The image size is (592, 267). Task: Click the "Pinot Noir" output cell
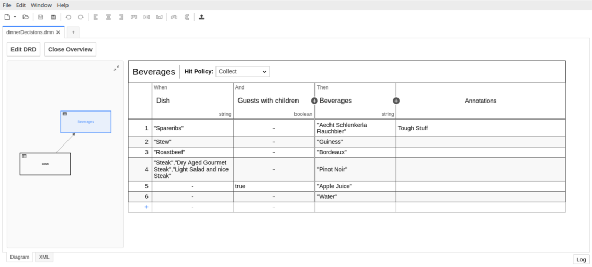355,169
